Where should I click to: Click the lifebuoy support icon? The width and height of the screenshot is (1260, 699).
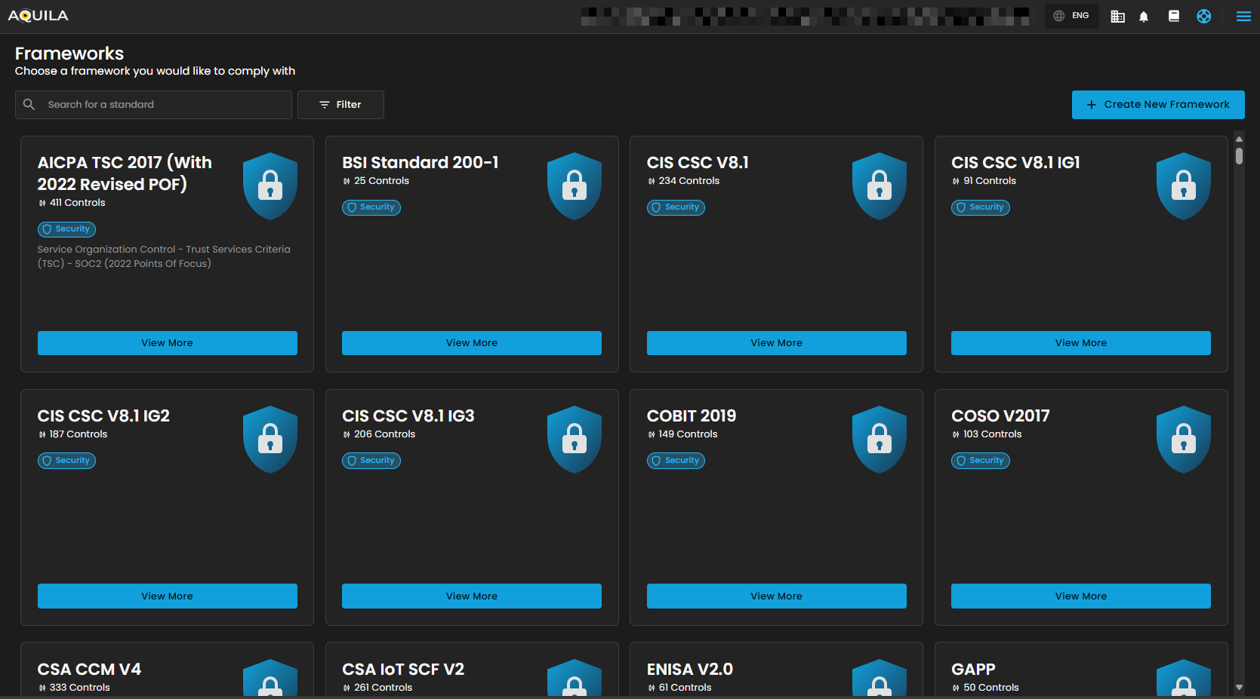pos(1204,17)
